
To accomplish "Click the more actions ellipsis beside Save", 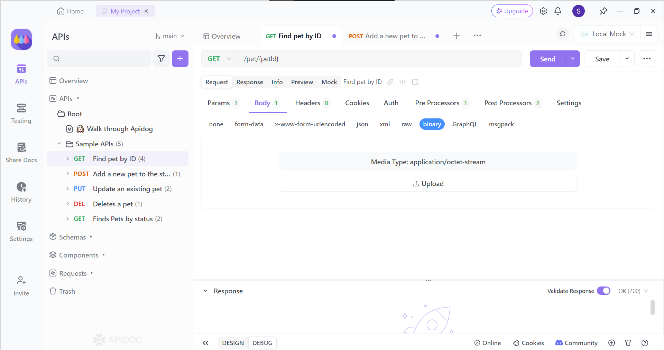I will [647, 59].
